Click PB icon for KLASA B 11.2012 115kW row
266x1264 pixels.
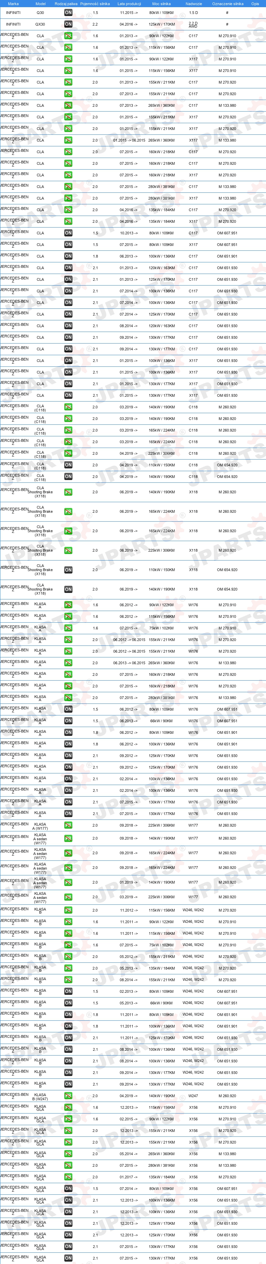coord(68,910)
